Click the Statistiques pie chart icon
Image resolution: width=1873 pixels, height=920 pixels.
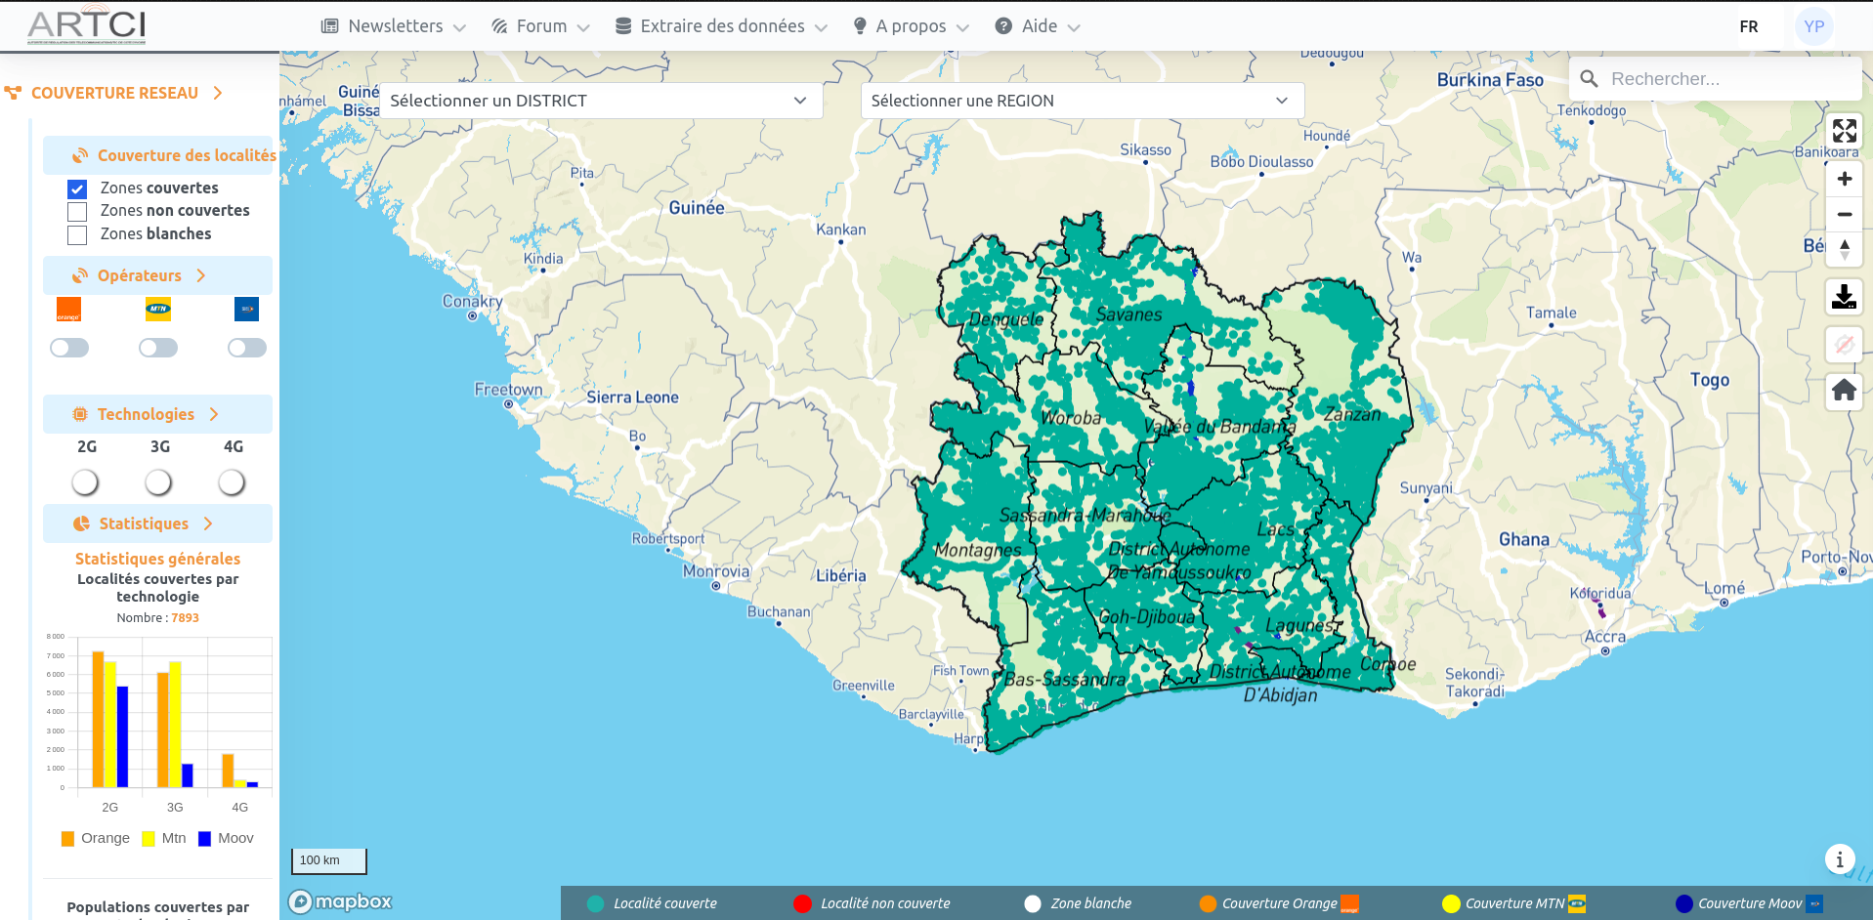pyautogui.click(x=82, y=523)
